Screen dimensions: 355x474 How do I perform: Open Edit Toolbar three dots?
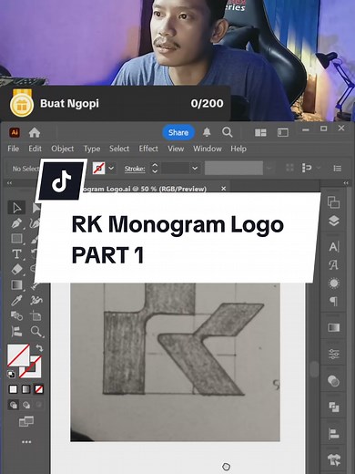[x=26, y=442]
